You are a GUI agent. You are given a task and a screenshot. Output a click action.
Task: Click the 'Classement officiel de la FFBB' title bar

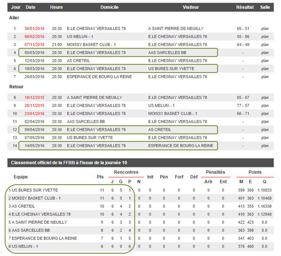point(69,163)
